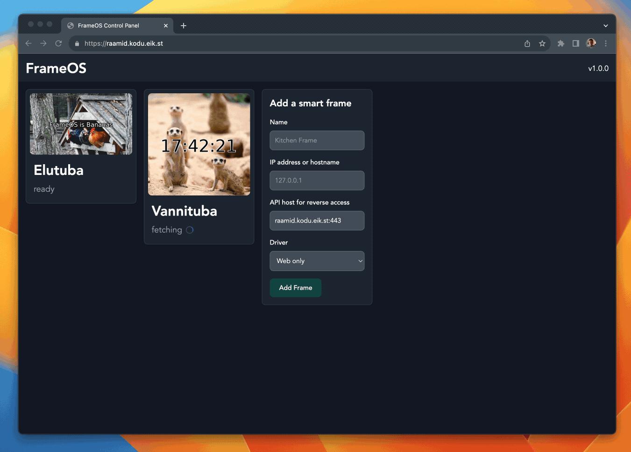Screen dimensions: 631x452
Task: Click the FrameOS header title
Action: coord(56,68)
